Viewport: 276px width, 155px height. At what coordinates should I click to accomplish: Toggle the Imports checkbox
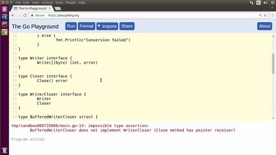tap(99, 26)
